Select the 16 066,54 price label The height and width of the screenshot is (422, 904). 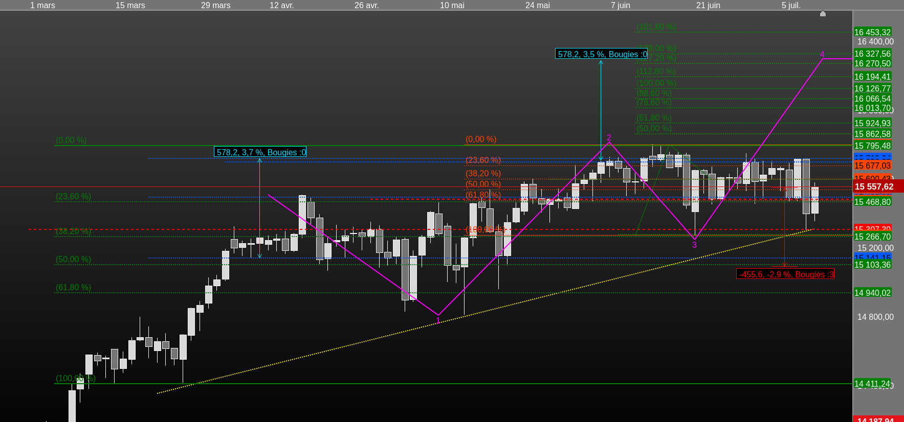click(x=873, y=99)
